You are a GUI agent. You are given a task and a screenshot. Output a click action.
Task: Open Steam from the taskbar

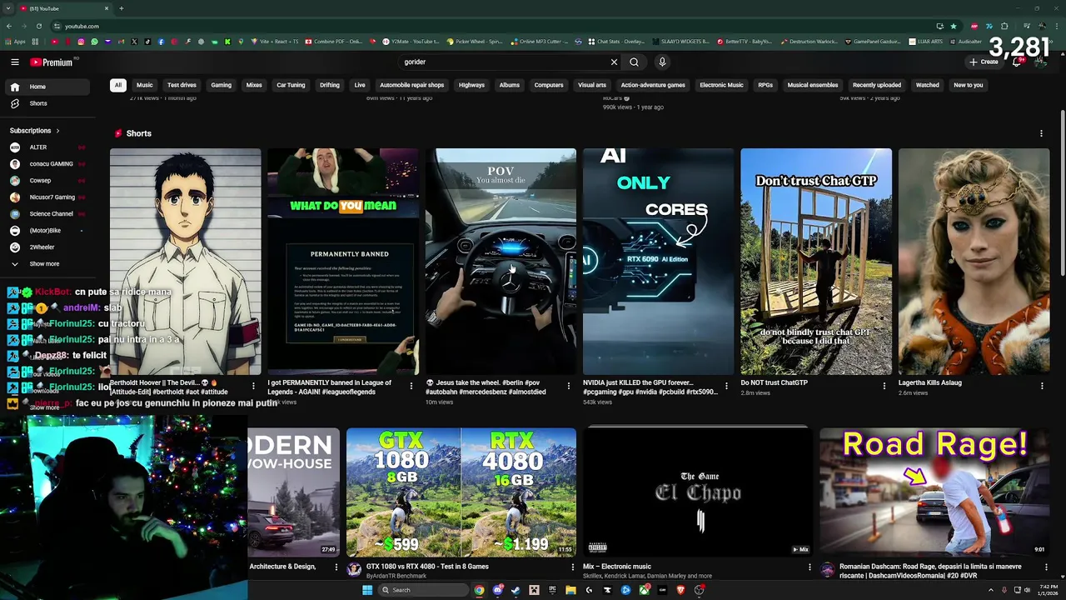pos(516,590)
